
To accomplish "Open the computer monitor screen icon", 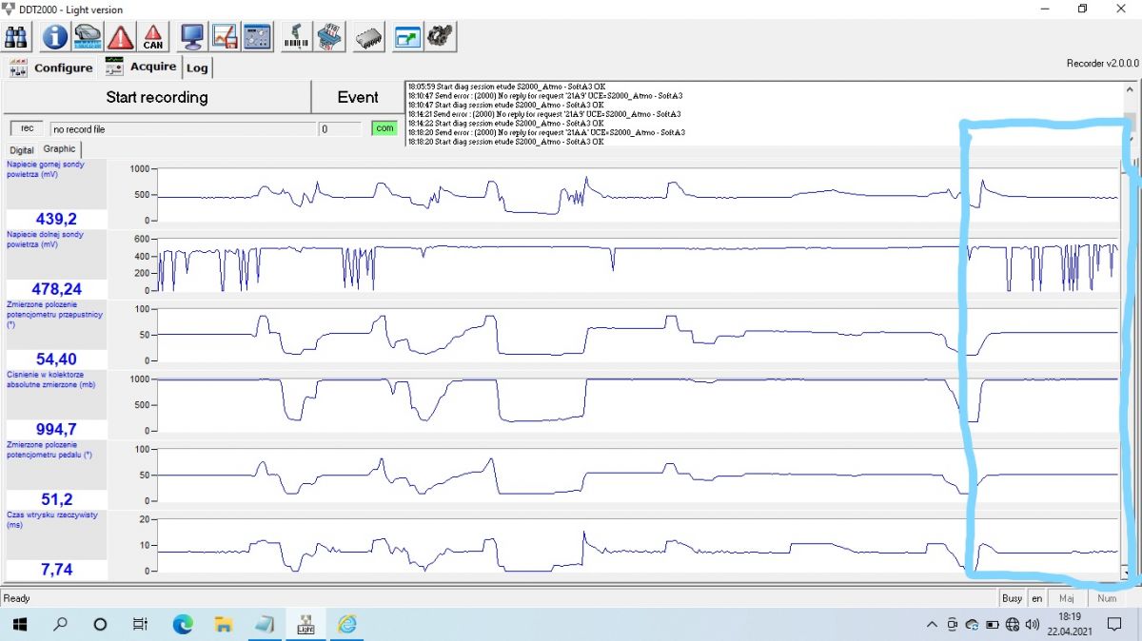I will 191,37.
